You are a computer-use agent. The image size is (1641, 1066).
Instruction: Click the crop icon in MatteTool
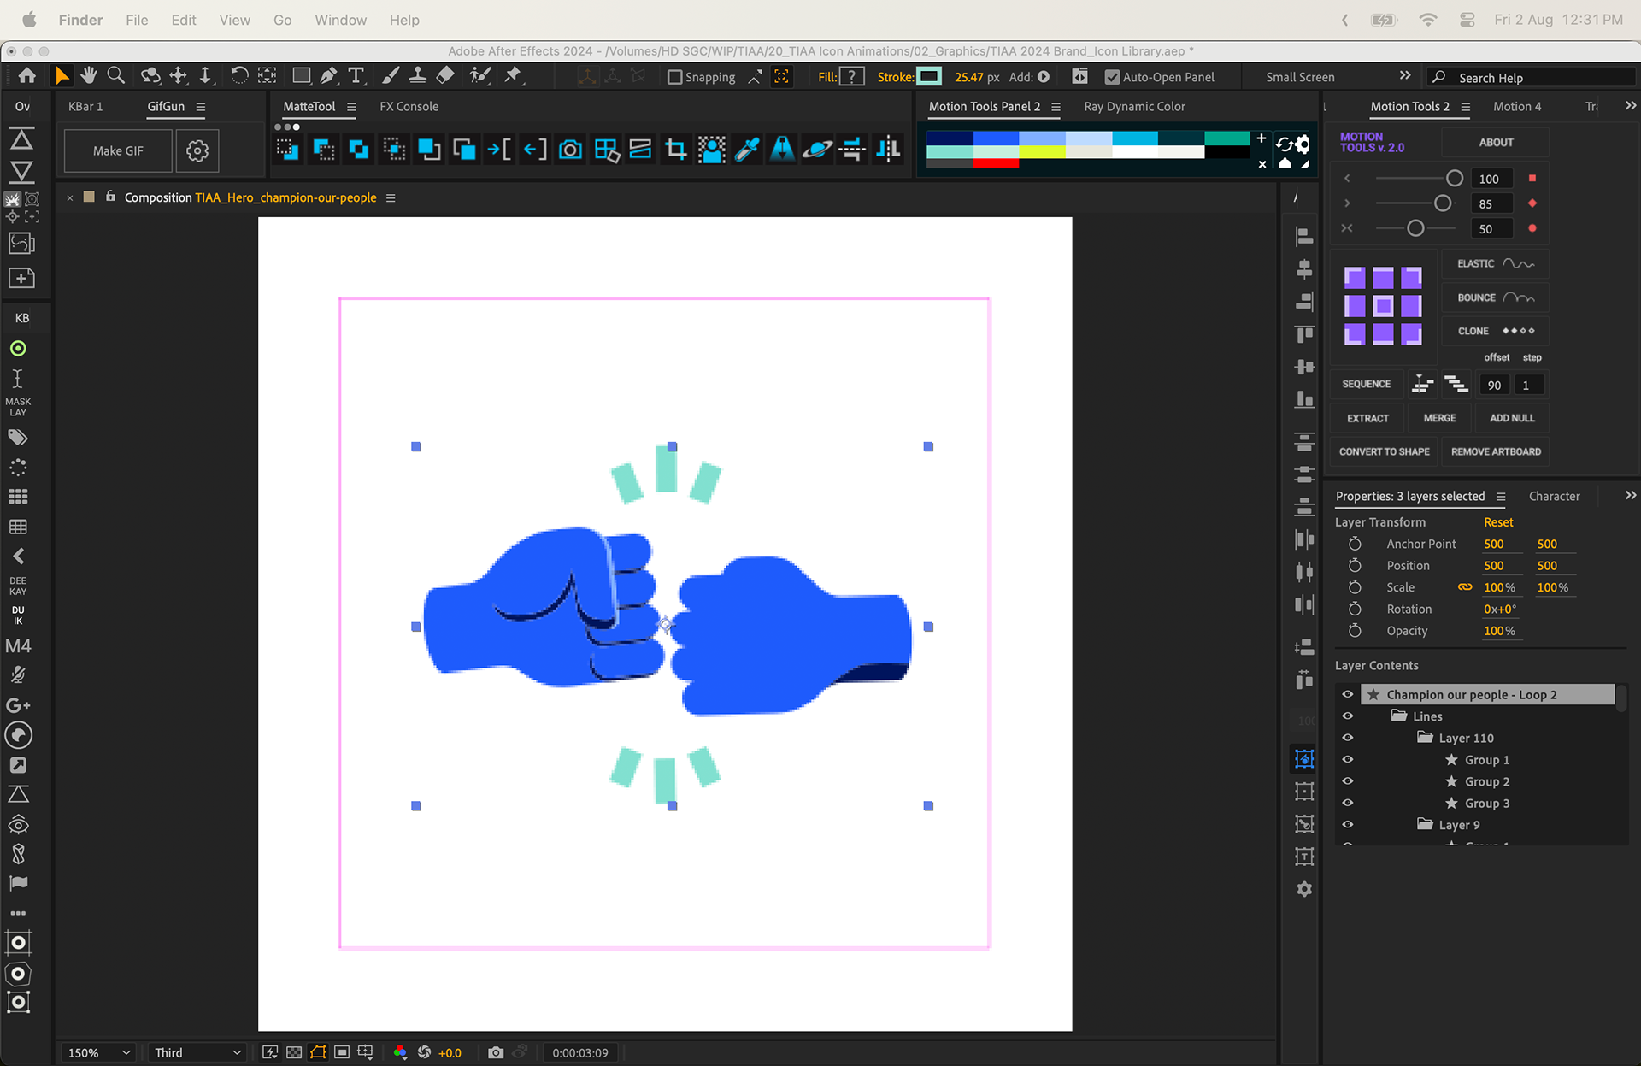tap(676, 150)
